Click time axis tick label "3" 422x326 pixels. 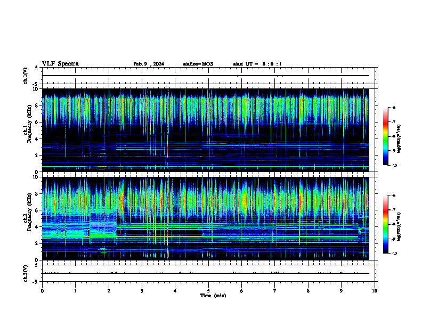[142, 291]
